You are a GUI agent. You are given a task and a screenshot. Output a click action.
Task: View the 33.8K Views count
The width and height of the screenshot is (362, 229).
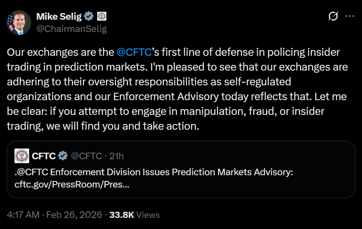coord(134,215)
